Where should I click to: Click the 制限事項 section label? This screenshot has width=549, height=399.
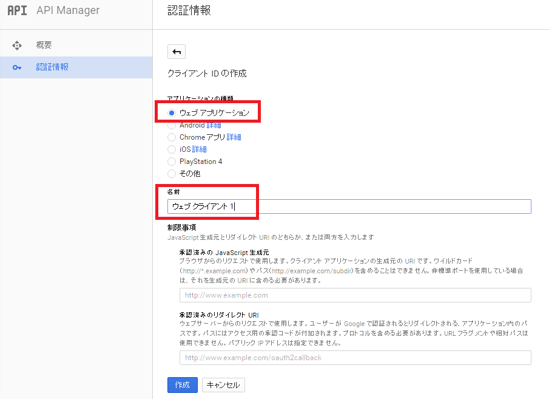pos(182,228)
